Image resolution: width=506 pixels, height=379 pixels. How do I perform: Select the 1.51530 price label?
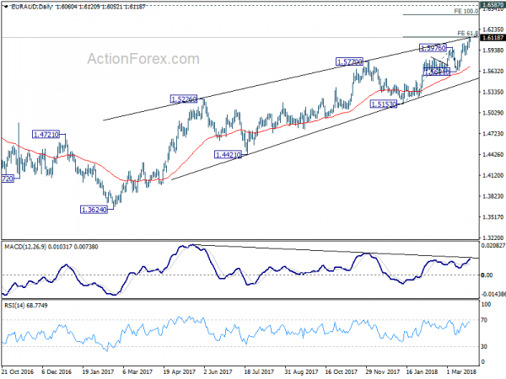tap(384, 104)
